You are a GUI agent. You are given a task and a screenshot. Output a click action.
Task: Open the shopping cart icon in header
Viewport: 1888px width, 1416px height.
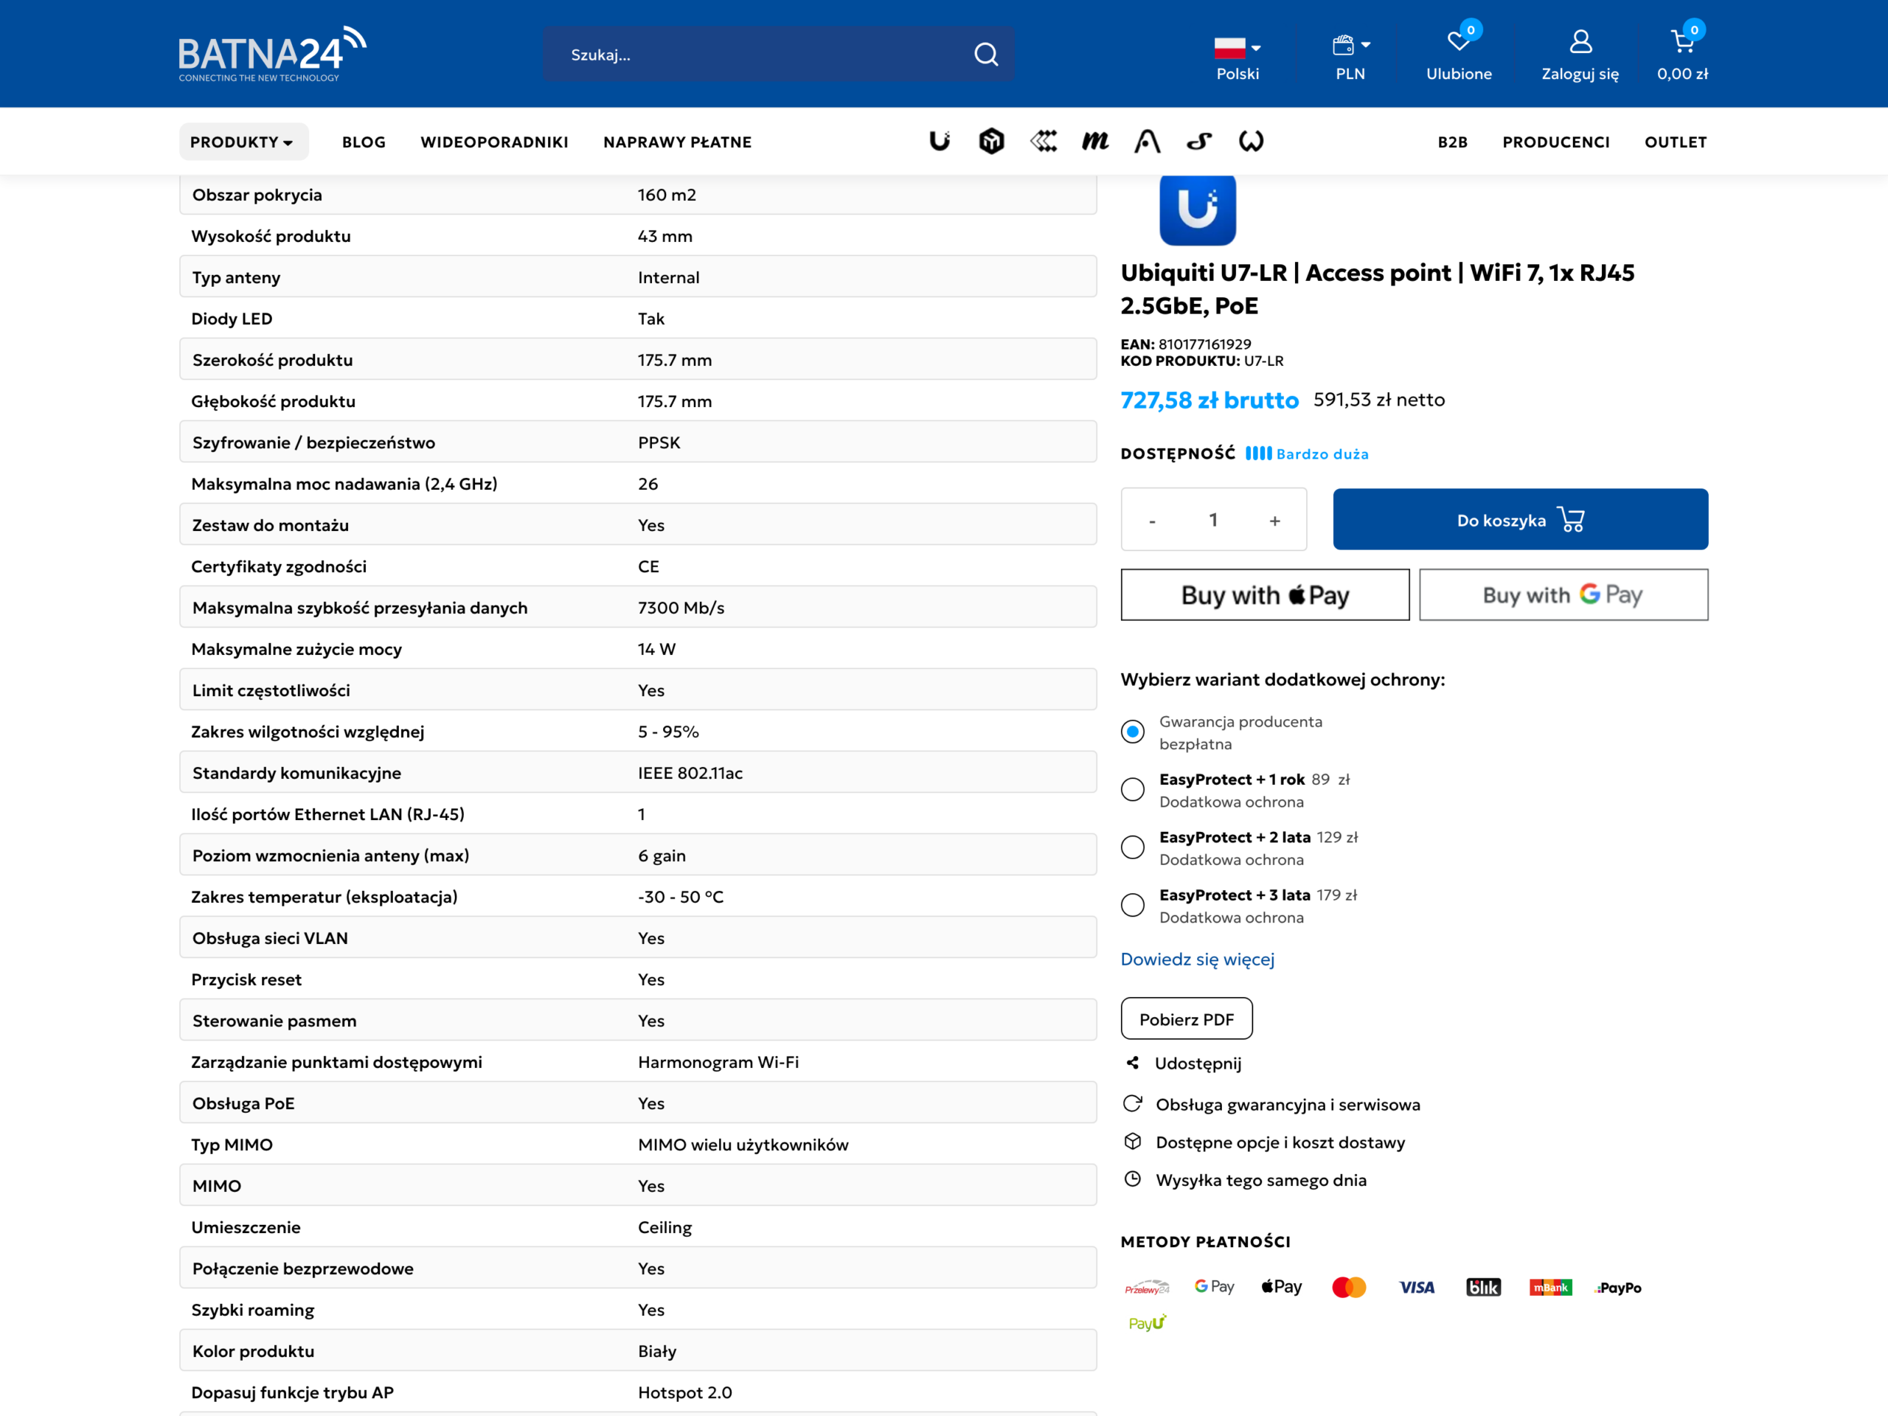click(x=1682, y=41)
